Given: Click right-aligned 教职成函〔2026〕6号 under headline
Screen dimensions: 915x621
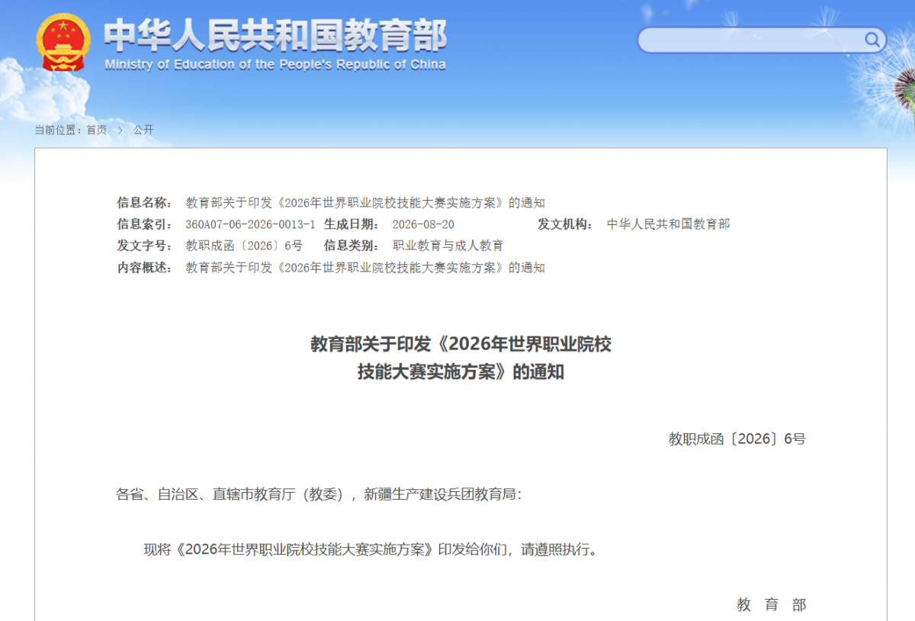Looking at the screenshot, I should point(737,439).
